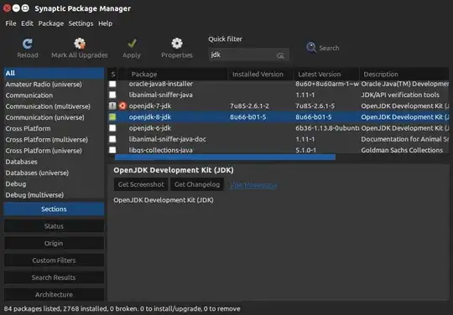Click the Search magnifier icon
The height and width of the screenshot is (315, 453).
(311, 48)
